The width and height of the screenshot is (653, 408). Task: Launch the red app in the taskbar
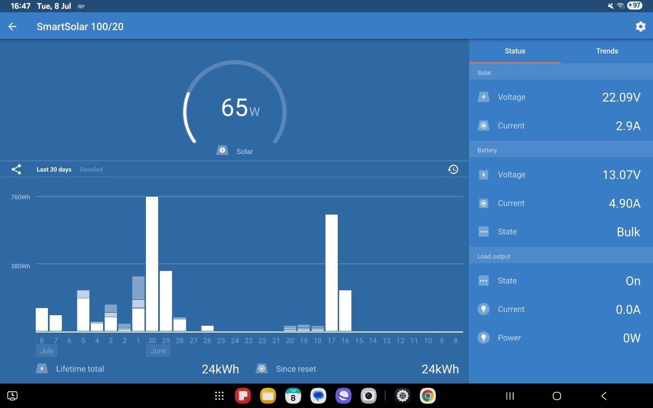coord(243,396)
